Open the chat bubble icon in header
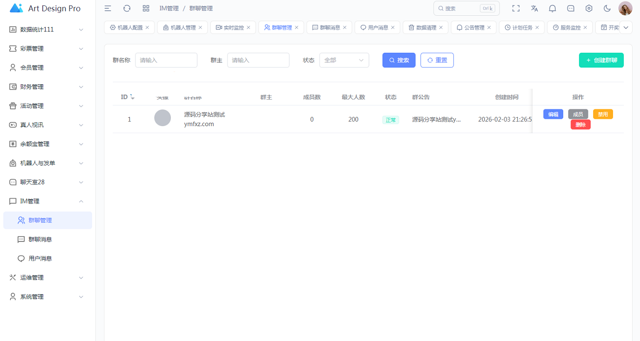The image size is (640, 341). [x=571, y=8]
